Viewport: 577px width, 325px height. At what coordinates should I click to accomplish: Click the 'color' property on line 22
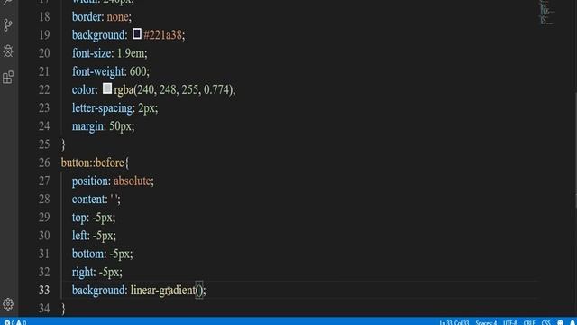(x=84, y=89)
